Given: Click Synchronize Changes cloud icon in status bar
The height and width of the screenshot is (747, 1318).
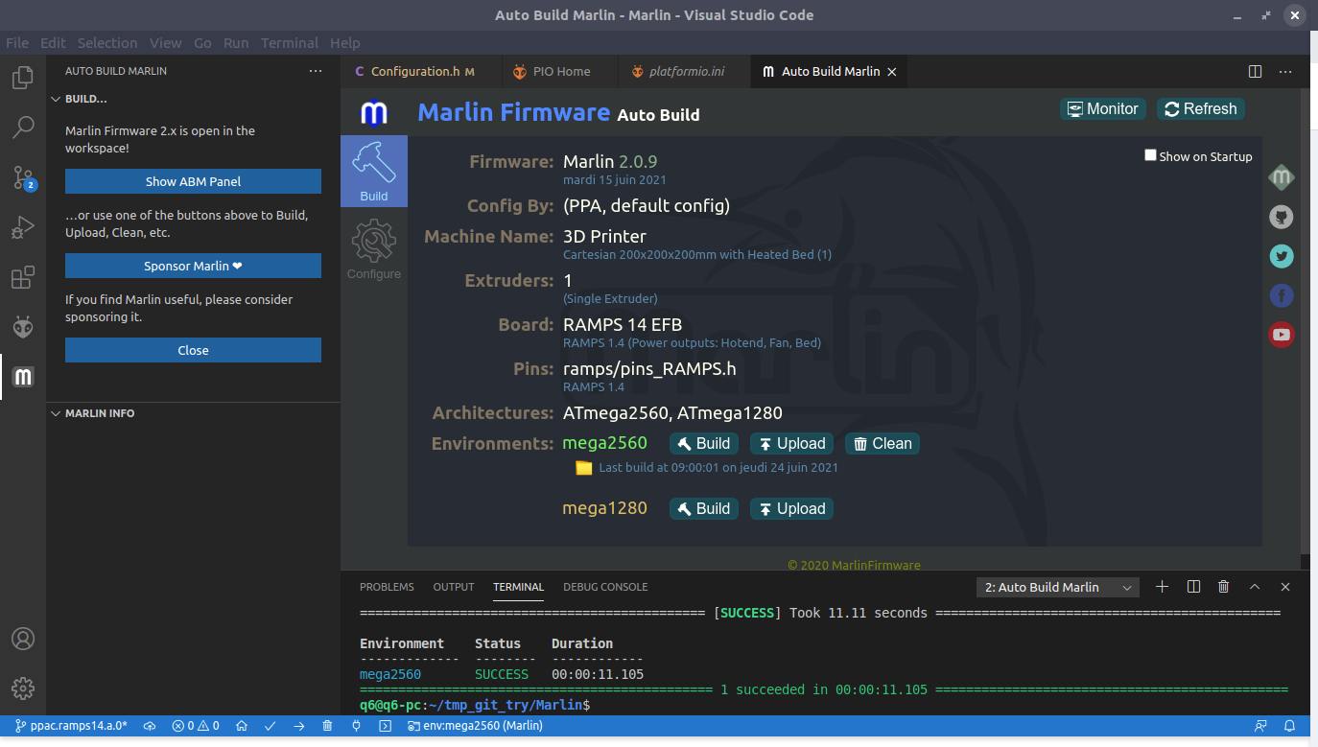Looking at the screenshot, I should tap(150, 726).
